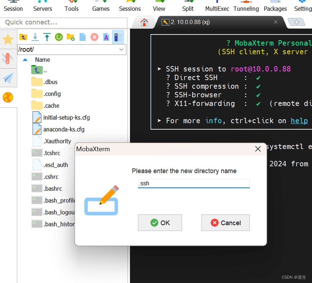Sort files by the Name column
This screenshot has height=283, width=312.
tap(42, 60)
